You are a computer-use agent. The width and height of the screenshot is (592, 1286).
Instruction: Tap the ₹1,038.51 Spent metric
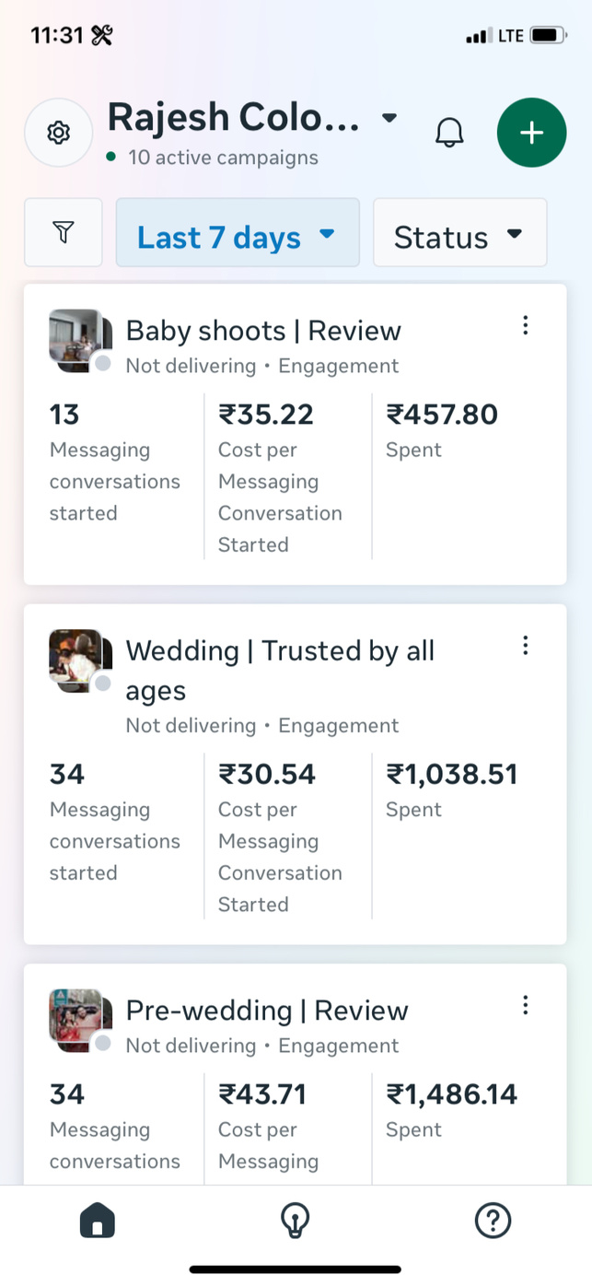(x=451, y=789)
